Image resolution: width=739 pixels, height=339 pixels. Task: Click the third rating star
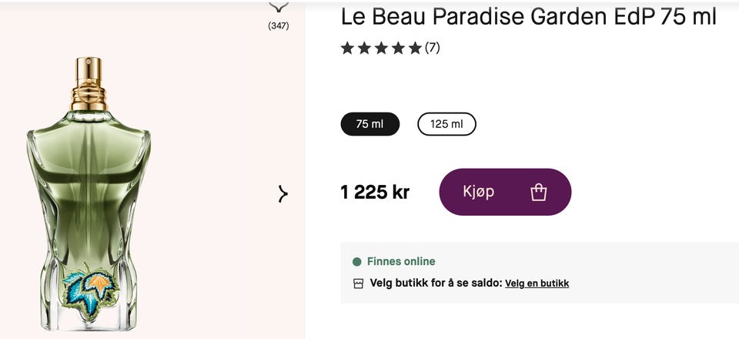(x=381, y=49)
